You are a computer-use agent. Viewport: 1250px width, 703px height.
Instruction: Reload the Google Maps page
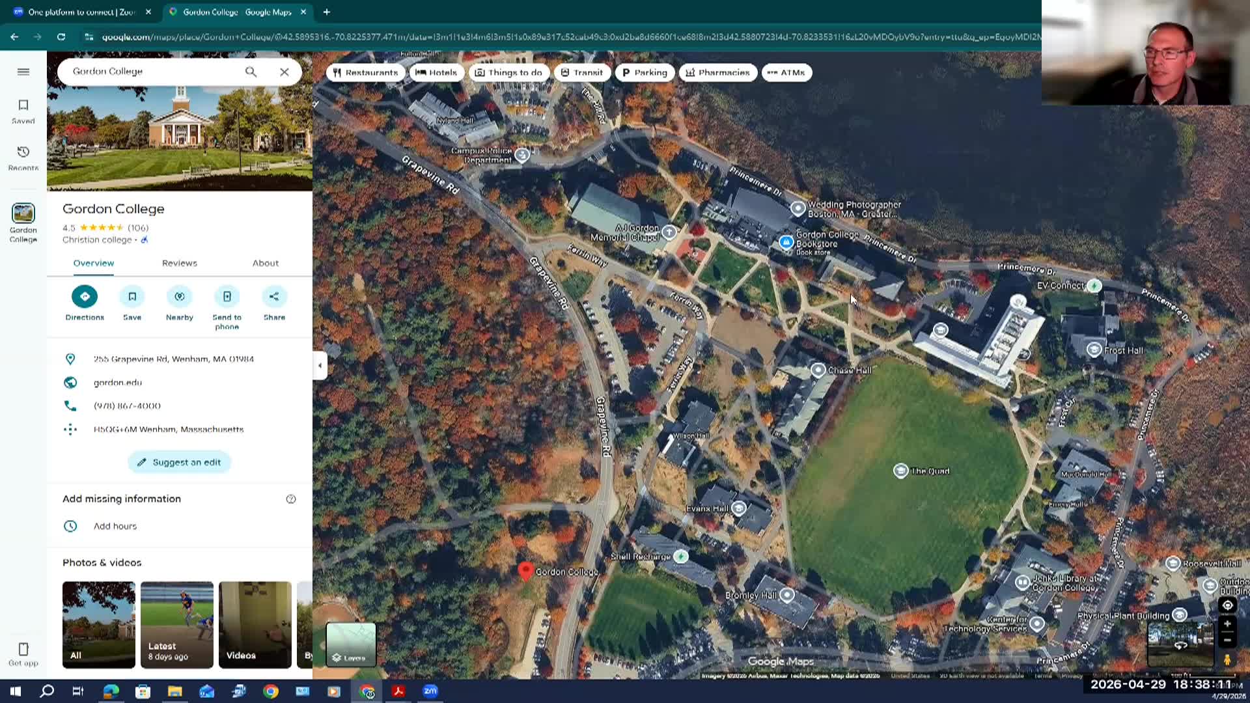point(61,37)
